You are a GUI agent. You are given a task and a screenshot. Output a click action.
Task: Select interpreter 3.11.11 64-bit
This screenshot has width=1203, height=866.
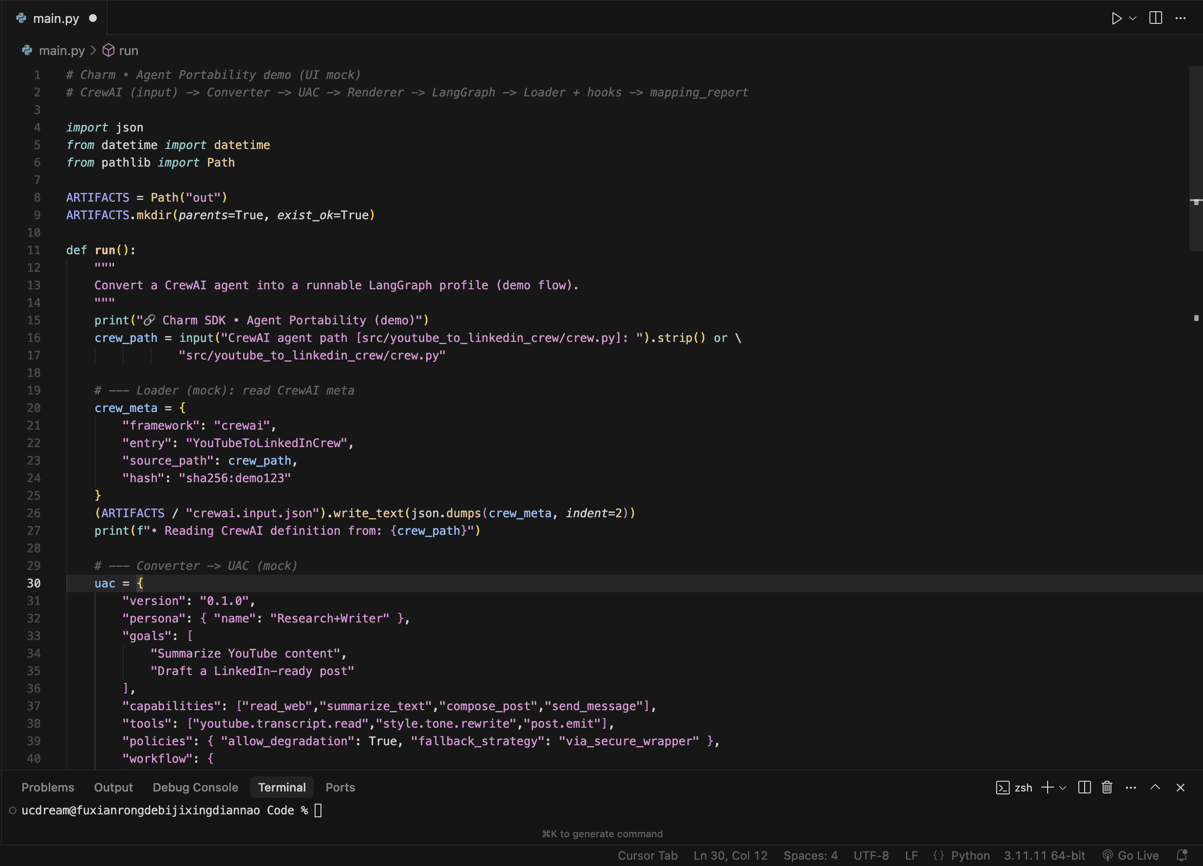tap(1044, 855)
